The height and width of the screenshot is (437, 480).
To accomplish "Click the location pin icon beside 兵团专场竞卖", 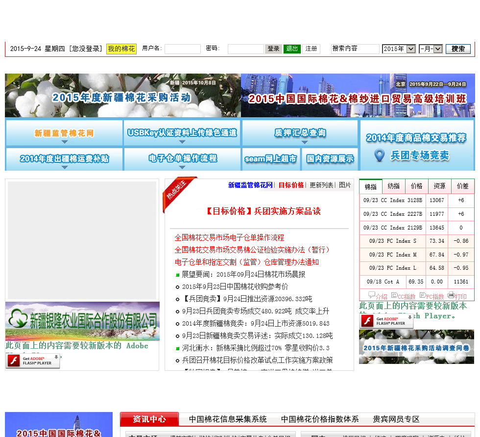I will point(380,155).
